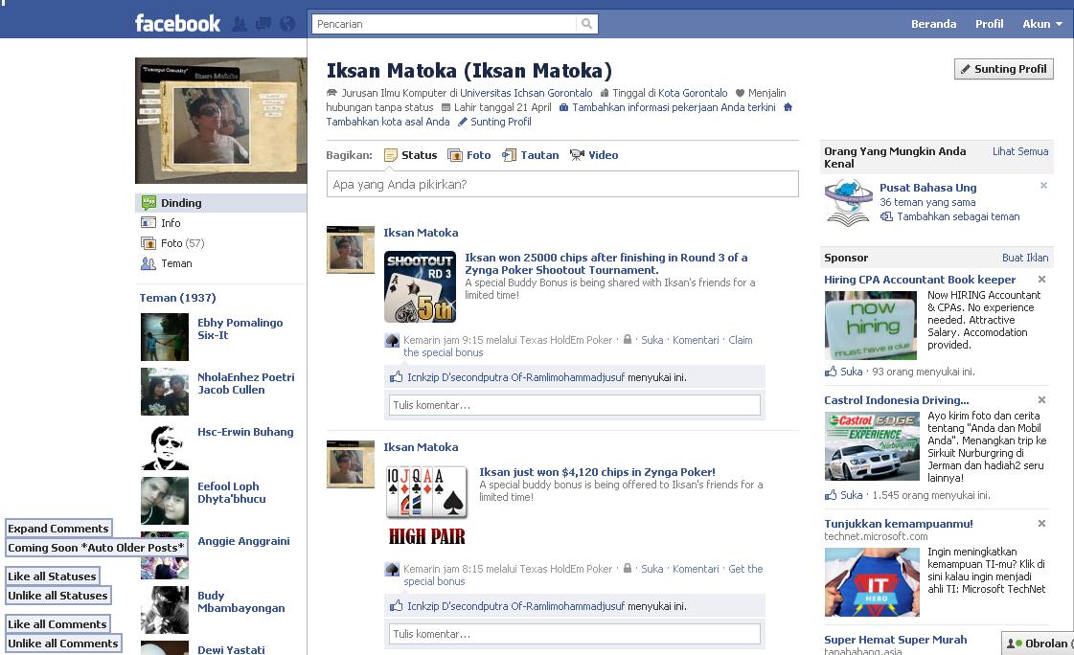Open the friend requests icon in the top bar
1074x655 pixels.
point(240,24)
